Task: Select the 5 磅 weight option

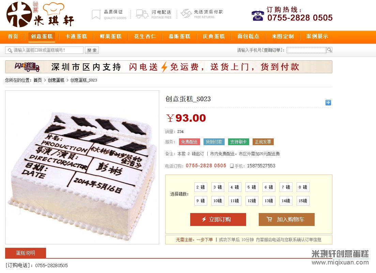Action: pyautogui.click(x=252, y=187)
